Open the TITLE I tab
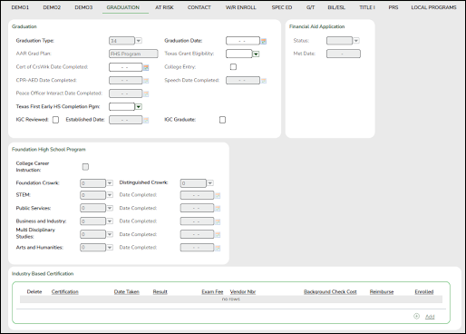Screen dimensions: 466x334 tap(367, 7)
